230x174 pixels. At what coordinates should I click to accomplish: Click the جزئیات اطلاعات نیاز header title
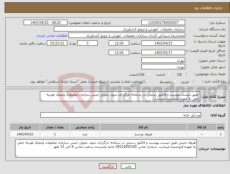coord(208,8)
